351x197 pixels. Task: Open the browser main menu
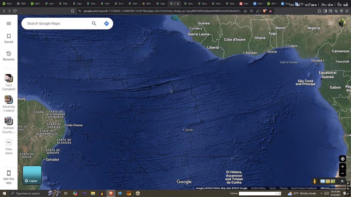tap(347, 11)
